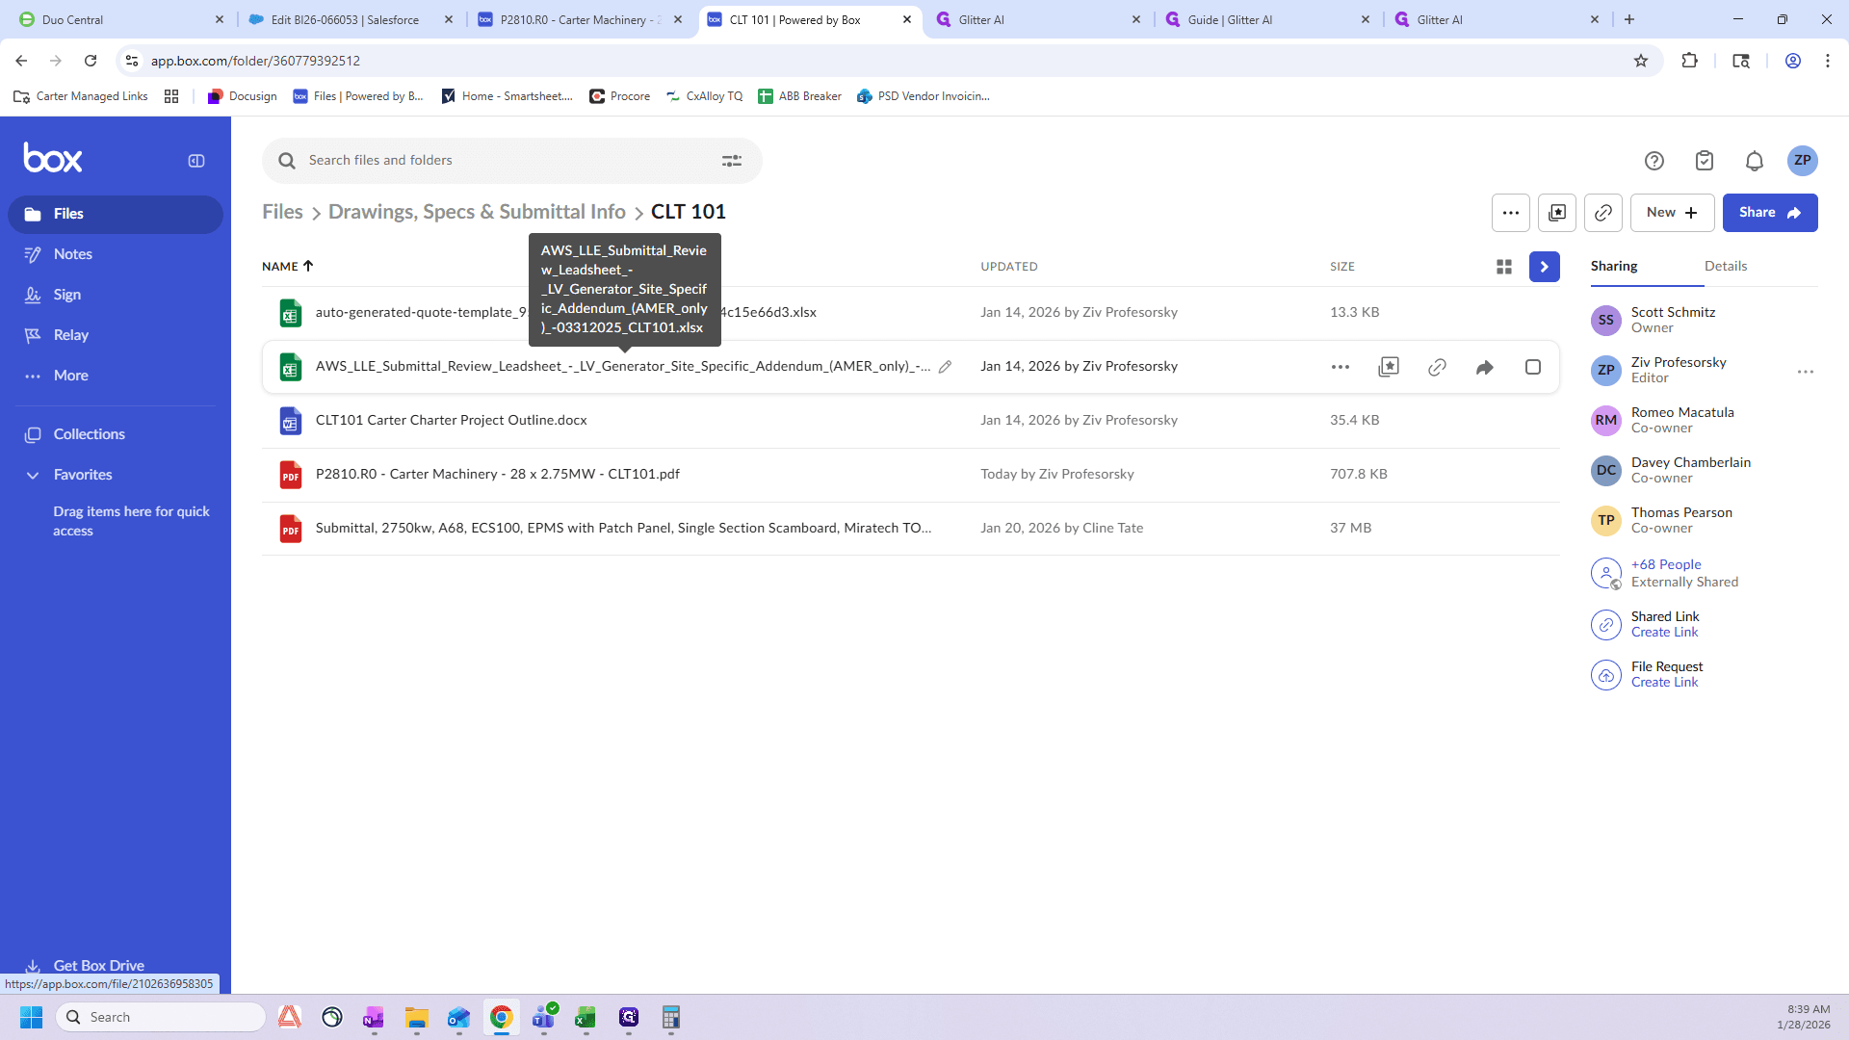Switch to grid view icon
The height and width of the screenshot is (1040, 1849).
point(1504,267)
